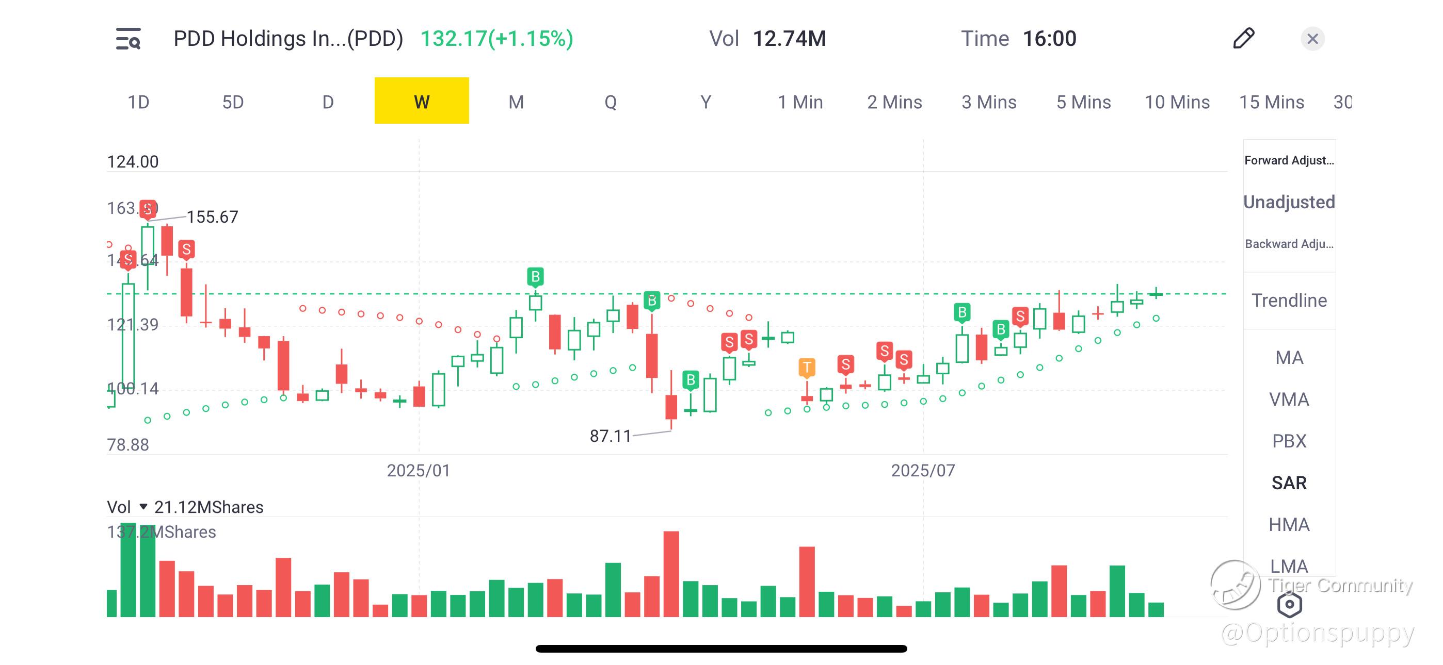Image resolution: width=1443 pixels, height=665 pixels.
Task: Activate the SAR indicator
Action: [1289, 483]
